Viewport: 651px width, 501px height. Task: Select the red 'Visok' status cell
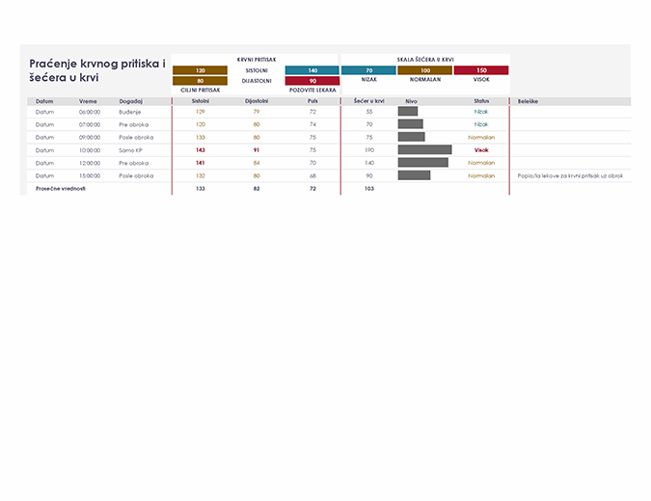(x=481, y=150)
